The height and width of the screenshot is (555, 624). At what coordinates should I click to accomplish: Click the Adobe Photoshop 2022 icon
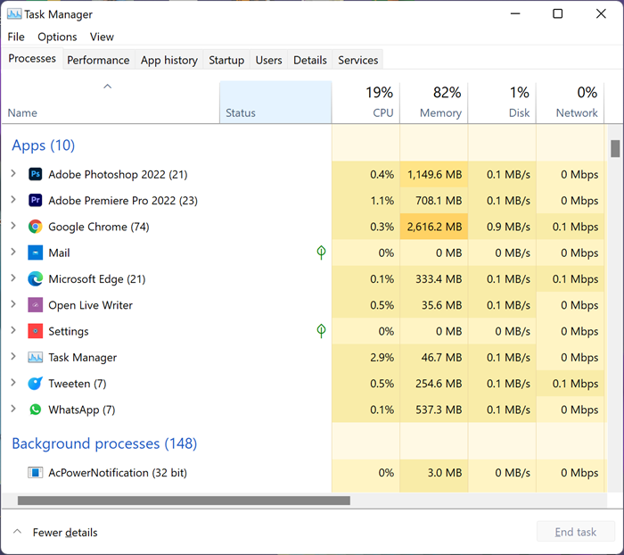point(35,174)
